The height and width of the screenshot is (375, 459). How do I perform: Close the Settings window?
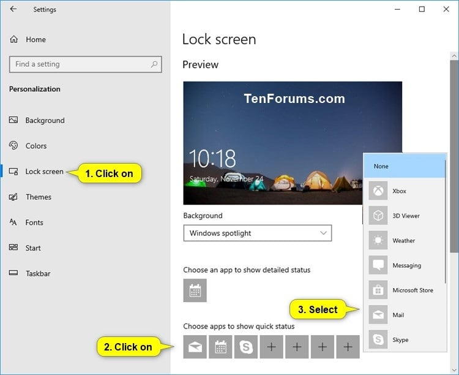tap(446, 9)
